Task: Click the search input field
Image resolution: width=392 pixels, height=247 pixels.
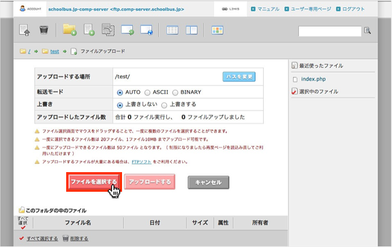Action: 330,31
